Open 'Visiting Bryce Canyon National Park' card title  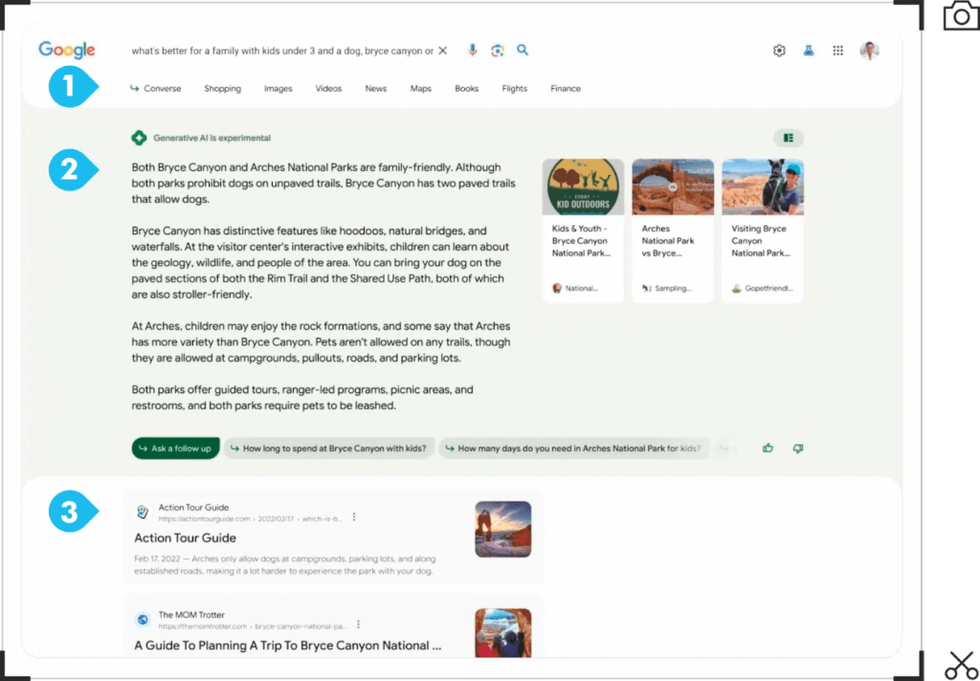pyautogui.click(x=761, y=240)
